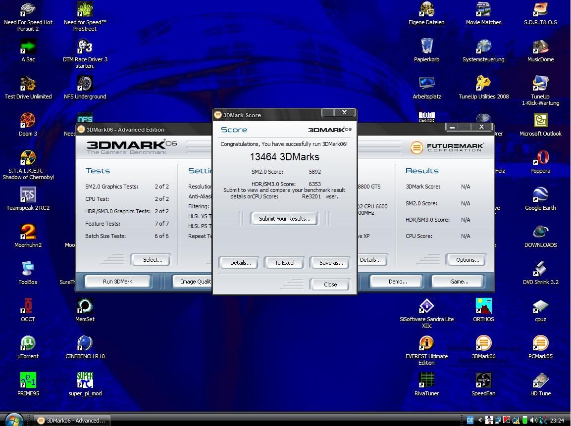Image resolution: width=571 pixels, height=426 pixels.
Task: Launch Doom 3 desktop icon
Action: (28, 125)
